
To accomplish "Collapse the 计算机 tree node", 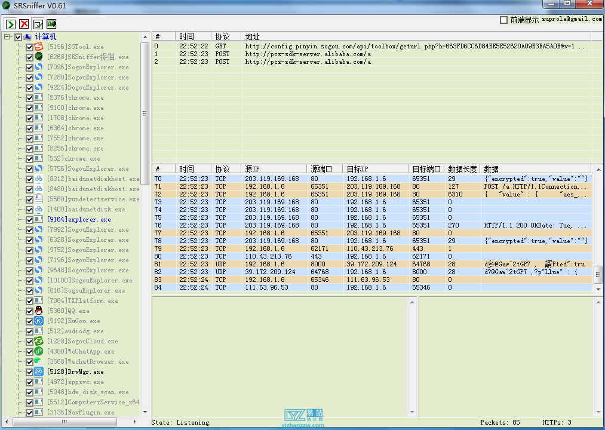I will 7,37.
